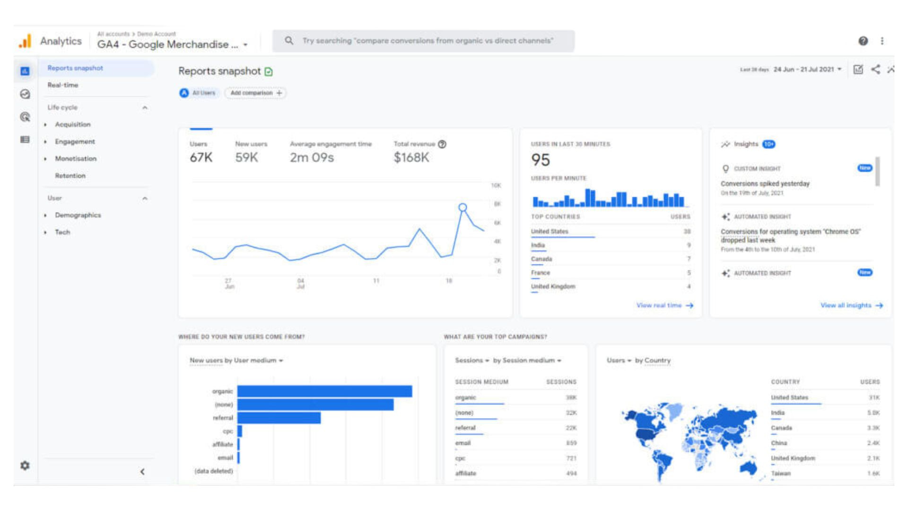Click the Insights 10+ count badge
908x511 pixels.
pyautogui.click(x=769, y=144)
